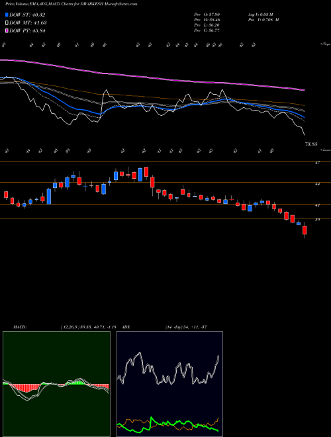Viewport: 331px width, 437px height.
Task: Click the blue DOW ST legend swatch
Action: point(7,15)
